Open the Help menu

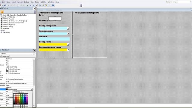click(x=57, y=2)
